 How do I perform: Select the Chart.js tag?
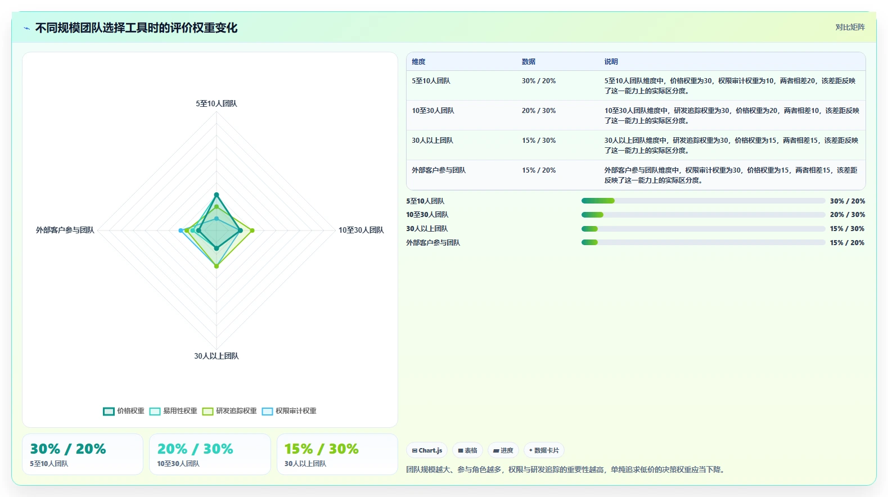point(427,450)
